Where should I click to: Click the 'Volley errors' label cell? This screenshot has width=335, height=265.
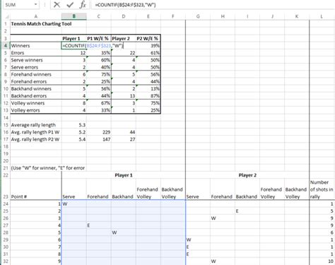click(36, 110)
